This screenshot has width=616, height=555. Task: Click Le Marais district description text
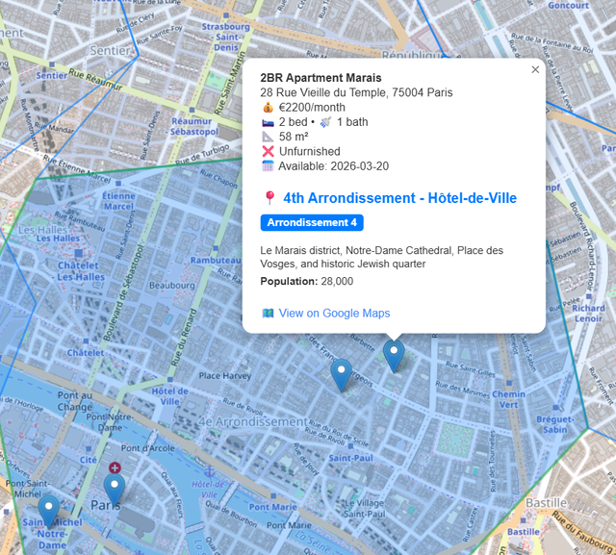(x=381, y=257)
